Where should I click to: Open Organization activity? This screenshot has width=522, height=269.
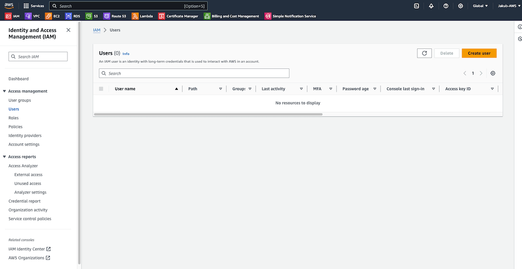28,210
